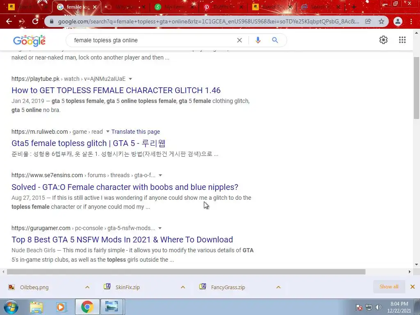Click the Show desktop strip
420x315 pixels.
point(418,307)
